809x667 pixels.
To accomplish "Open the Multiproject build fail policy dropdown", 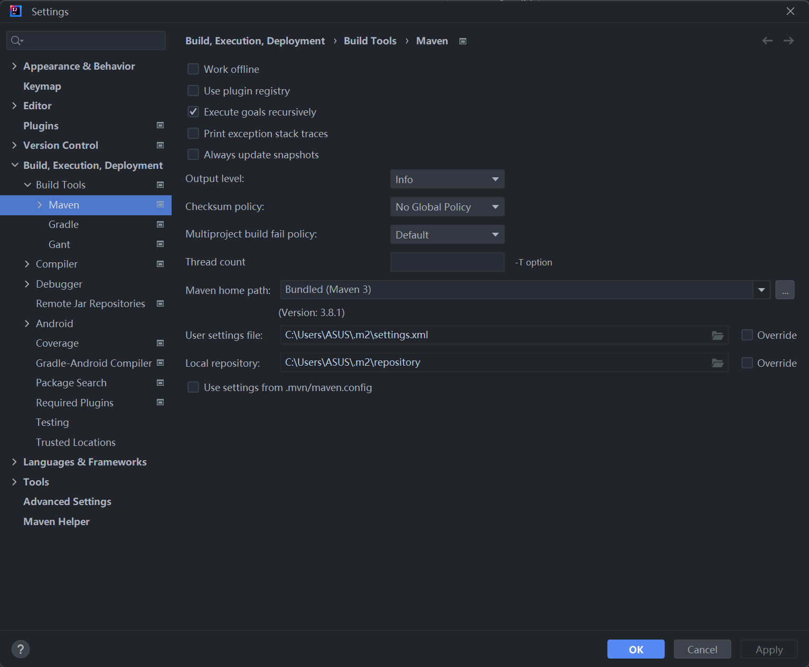I will click(x=447, y=234).
